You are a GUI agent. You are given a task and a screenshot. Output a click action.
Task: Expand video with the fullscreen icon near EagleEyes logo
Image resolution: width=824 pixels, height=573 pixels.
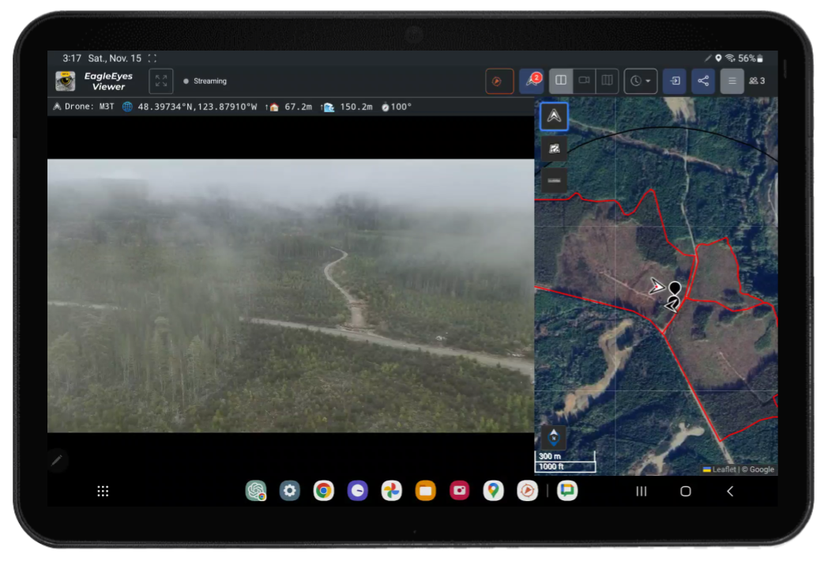(160, 81)
